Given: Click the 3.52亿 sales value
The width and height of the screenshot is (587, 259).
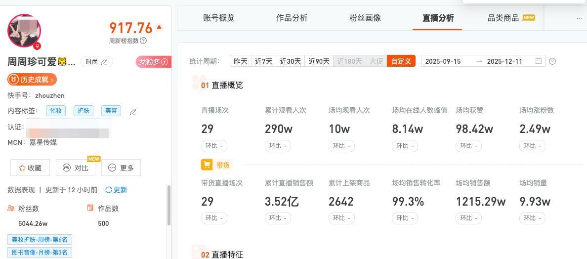Looking at the screenshot, I should [x=282, y=202].
